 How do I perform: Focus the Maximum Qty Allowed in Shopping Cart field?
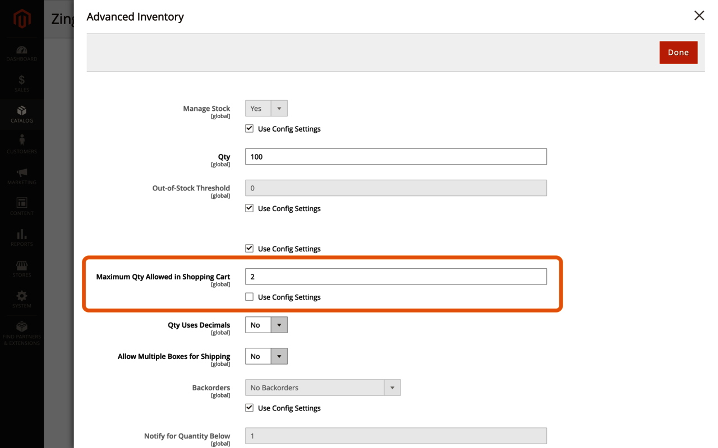pos(395,277)
